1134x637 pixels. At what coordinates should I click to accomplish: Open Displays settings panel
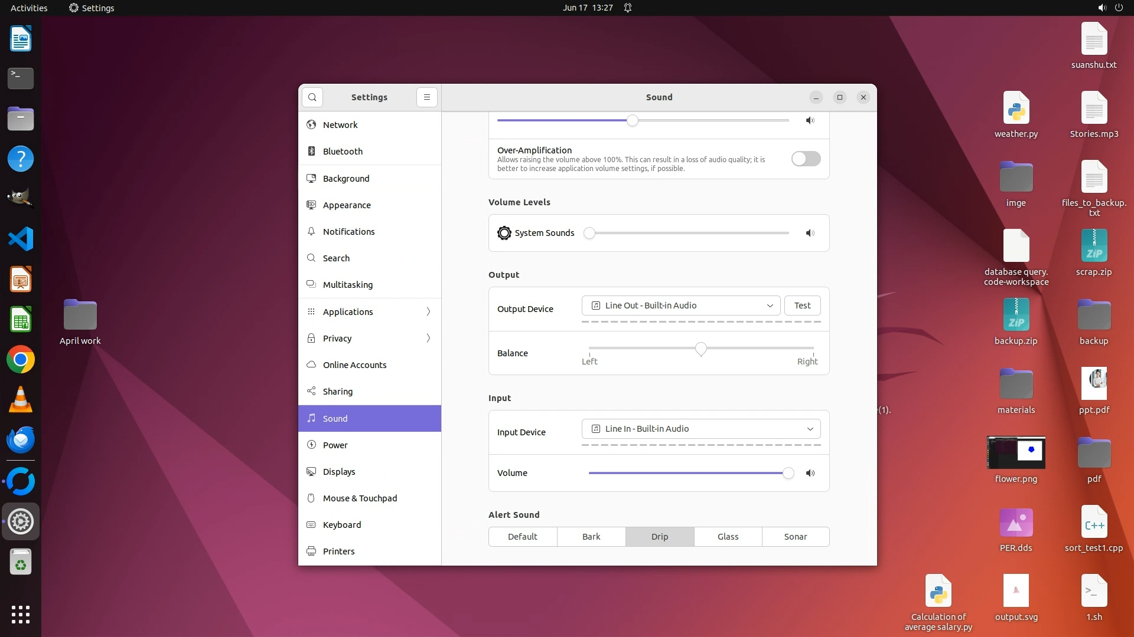pyautogui.click(x=339, y=472)
